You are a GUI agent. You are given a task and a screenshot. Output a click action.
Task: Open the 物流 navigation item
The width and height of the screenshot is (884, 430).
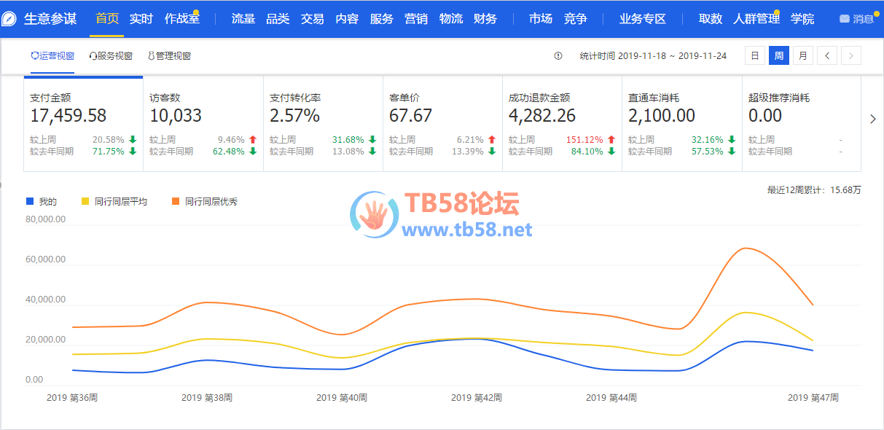click(x=451, y=19)
